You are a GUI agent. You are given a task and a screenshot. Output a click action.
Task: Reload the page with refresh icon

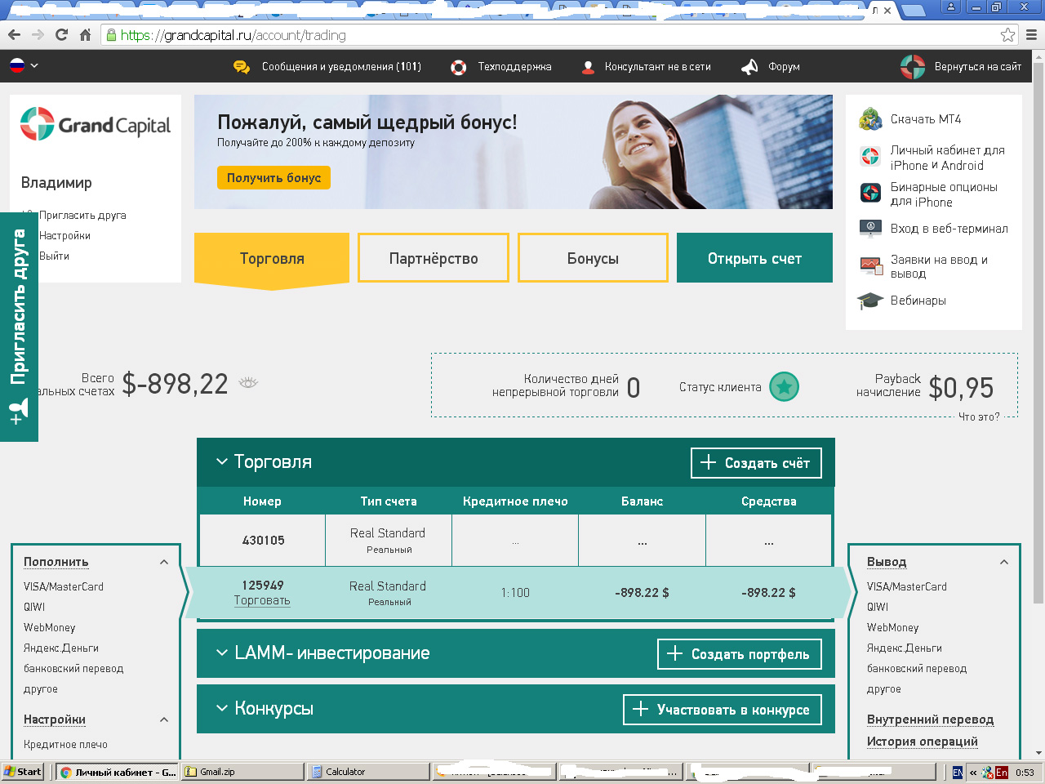coord(61,34)
